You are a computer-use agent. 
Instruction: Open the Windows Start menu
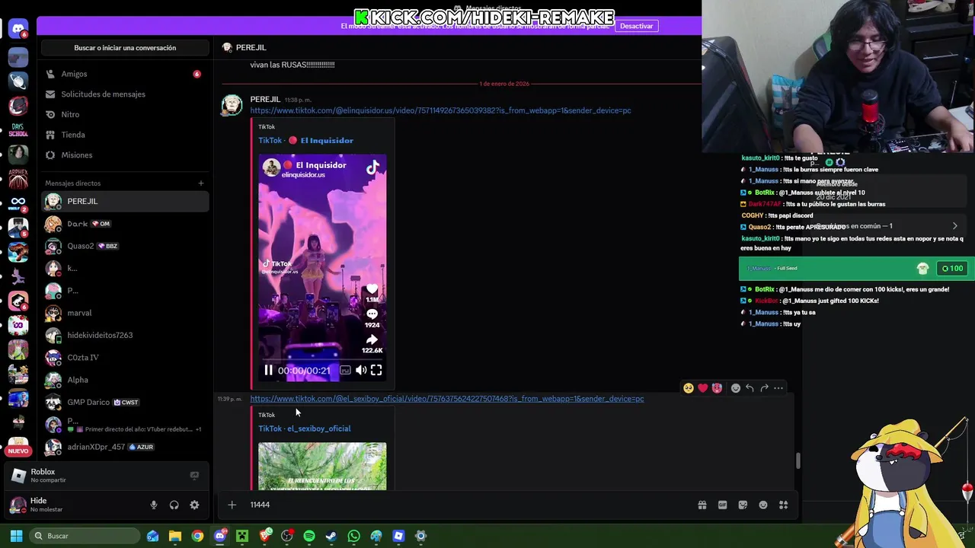16,536
